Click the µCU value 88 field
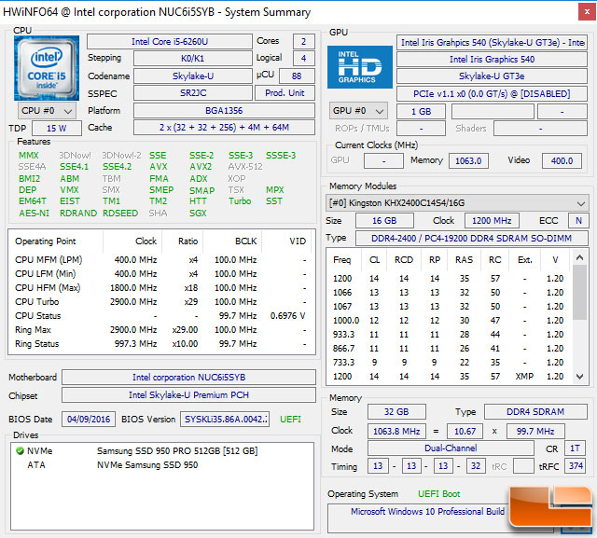 point(297,76)
